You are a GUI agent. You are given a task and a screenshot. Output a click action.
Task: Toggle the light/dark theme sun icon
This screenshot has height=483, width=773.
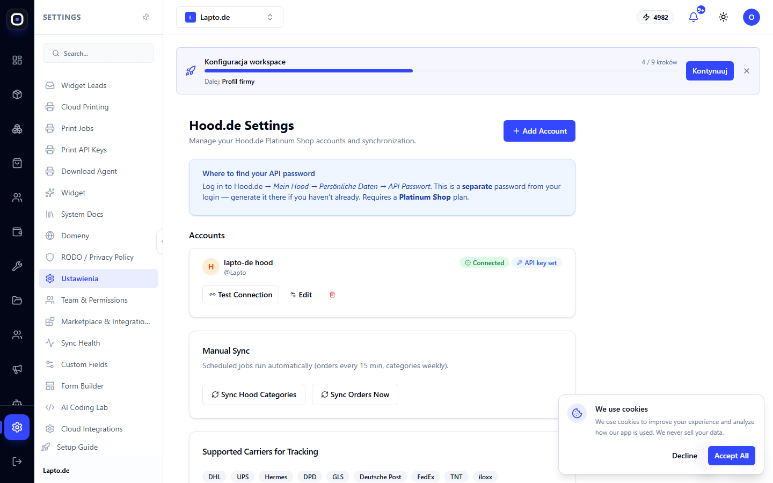click(724, 17)
